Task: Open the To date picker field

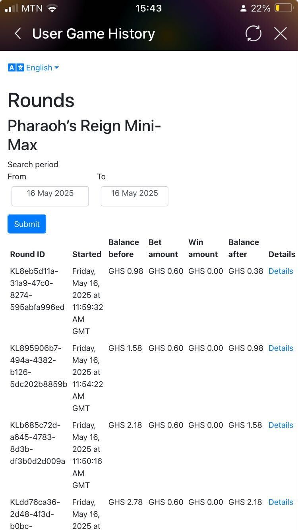Action: point(134,196)
